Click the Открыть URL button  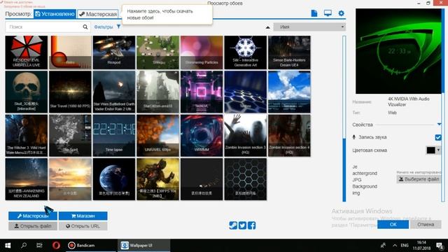tap(83, 226)
